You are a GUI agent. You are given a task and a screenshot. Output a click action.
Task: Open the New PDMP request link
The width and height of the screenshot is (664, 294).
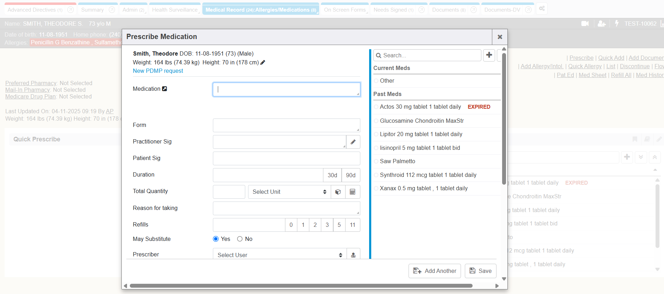click(158, 71)
